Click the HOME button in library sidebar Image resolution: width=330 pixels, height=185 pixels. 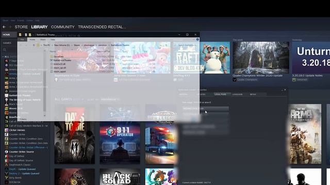pos(9,34)
